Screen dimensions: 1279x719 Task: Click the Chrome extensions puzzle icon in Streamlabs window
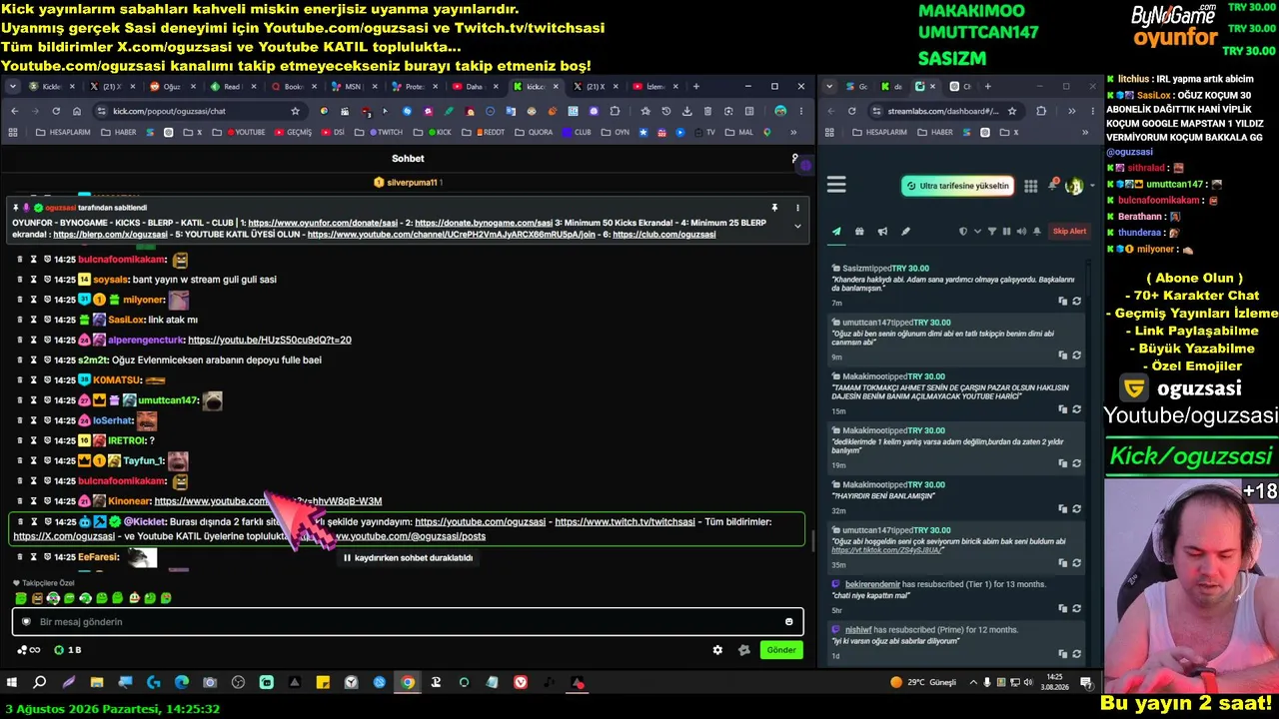pos(1041,111)
